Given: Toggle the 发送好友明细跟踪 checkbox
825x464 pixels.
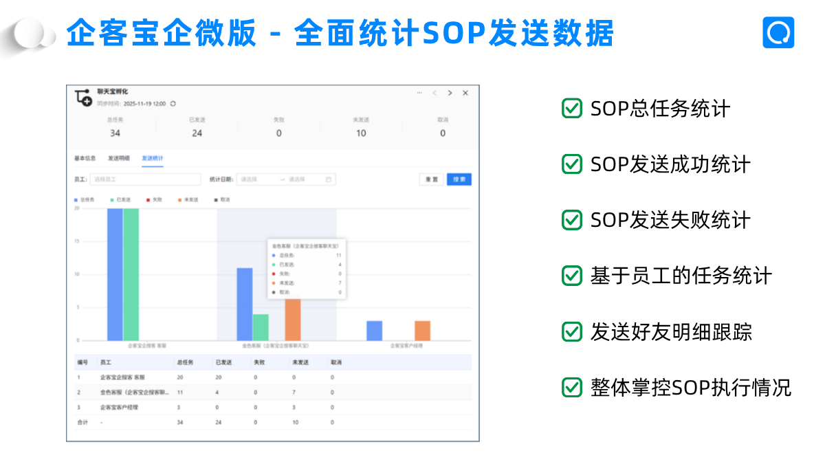Looking at the screenshot, I should coord(571,331).
